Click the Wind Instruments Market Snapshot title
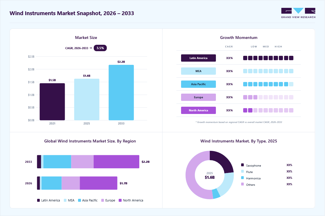The width and height of the screenshot is (325, 216). (72, 13)
